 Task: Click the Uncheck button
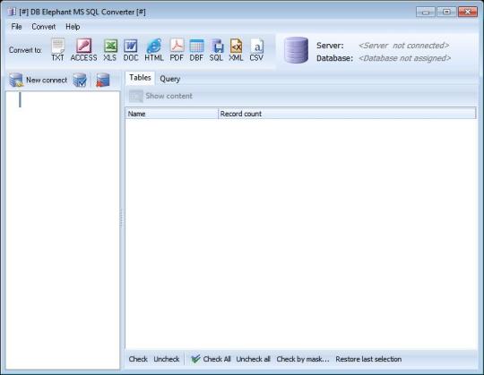coord(167,359)
